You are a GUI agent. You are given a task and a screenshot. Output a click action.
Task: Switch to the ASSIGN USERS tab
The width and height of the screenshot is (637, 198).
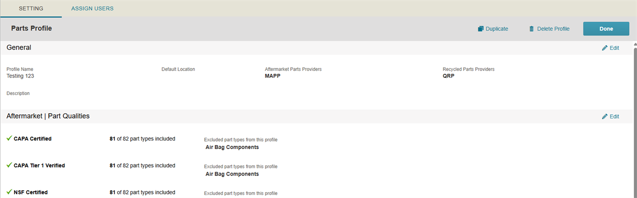point(92,8)
